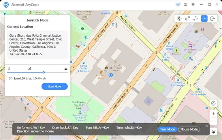Zoom out on the map
The height and width of the screenshot is (140, 222).
click(x=213, y=121)
